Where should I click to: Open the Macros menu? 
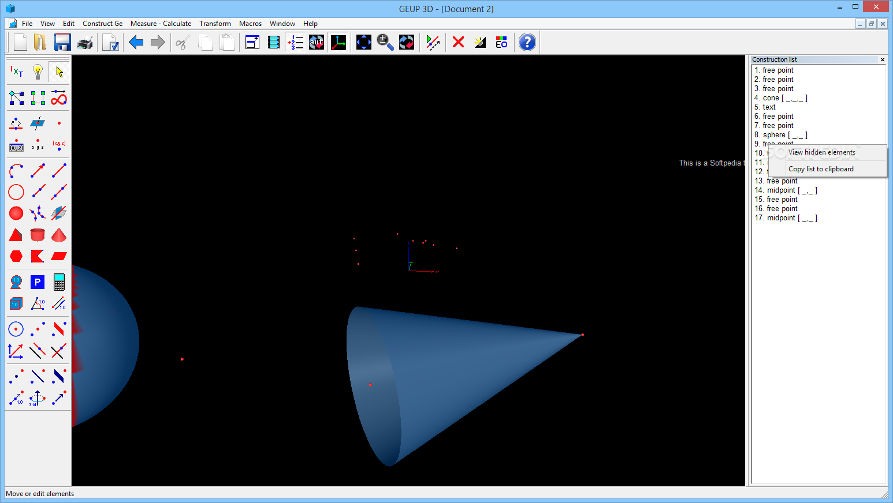coord(250,24)
